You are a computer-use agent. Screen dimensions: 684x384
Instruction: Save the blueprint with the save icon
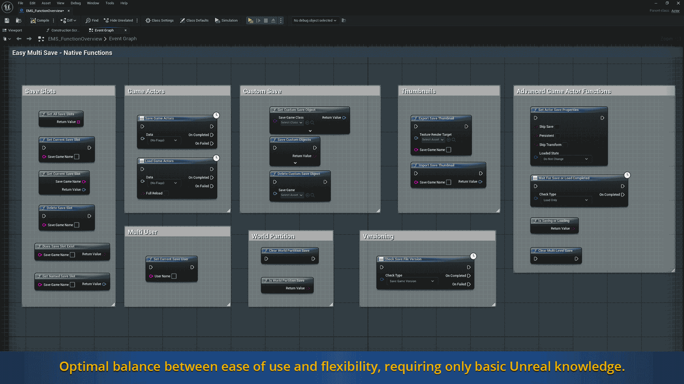click(7, 21)
